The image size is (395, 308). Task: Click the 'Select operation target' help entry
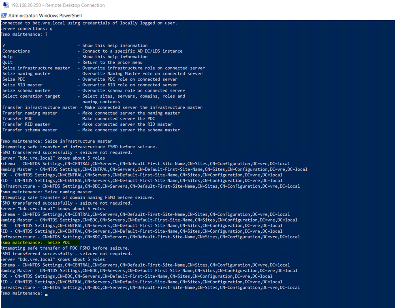coord(31,96)
